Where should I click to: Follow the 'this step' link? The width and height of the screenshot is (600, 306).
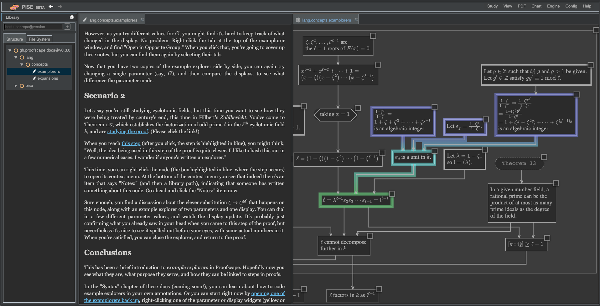click(131, 143)
